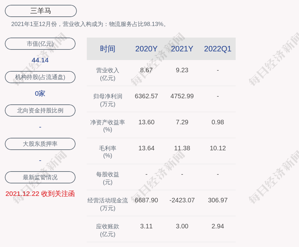
Task: Click the 每股收益 (元) row label
Action: [x=108, y=178]
